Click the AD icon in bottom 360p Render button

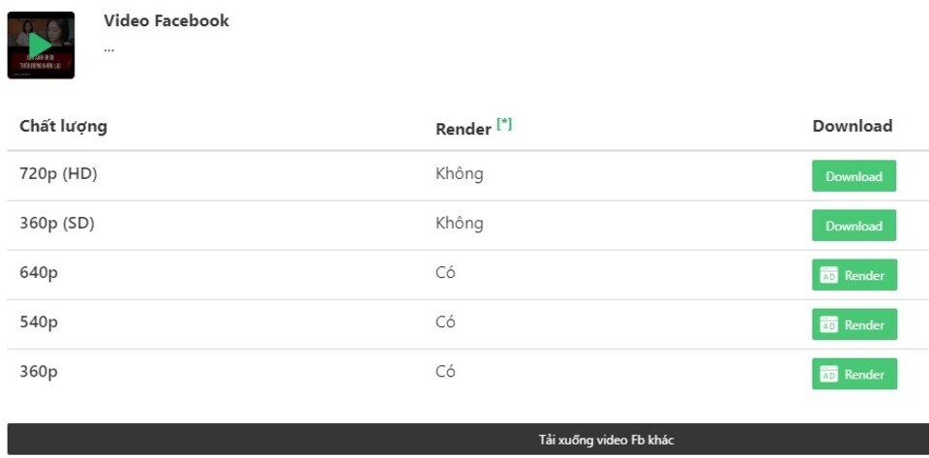(x=828, y=375)
